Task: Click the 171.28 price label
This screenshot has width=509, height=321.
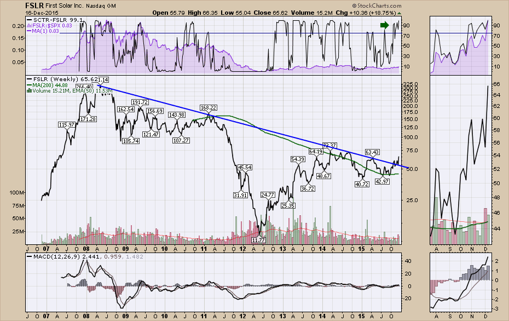Action: pyautogui.click(x=88, y=119)
